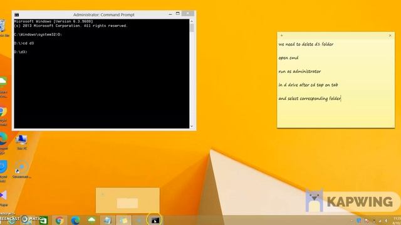Delete the sticky note with its X button
Viewport: 401px width, 225px height.
(390, 36)
